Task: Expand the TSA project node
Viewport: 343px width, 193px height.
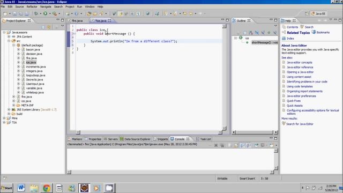Action: click(x=4, y=122)
